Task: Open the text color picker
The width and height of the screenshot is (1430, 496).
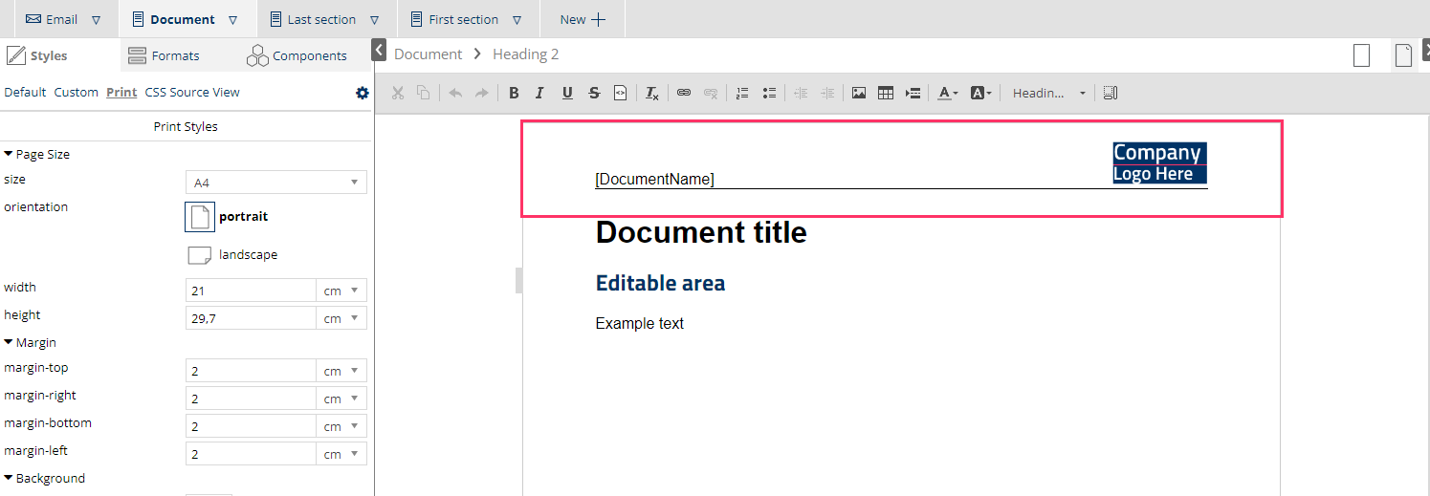Action: (x=947, y=94)
